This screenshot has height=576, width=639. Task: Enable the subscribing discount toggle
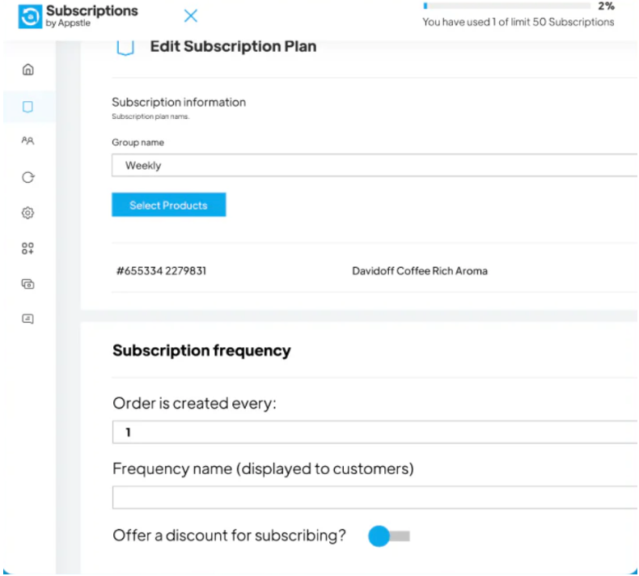click(389, 536)
